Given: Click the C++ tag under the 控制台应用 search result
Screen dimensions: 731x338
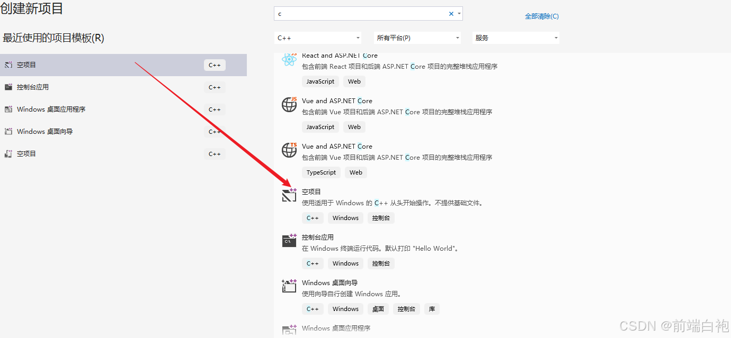Looking at the screenshot, I should (313, 263).
